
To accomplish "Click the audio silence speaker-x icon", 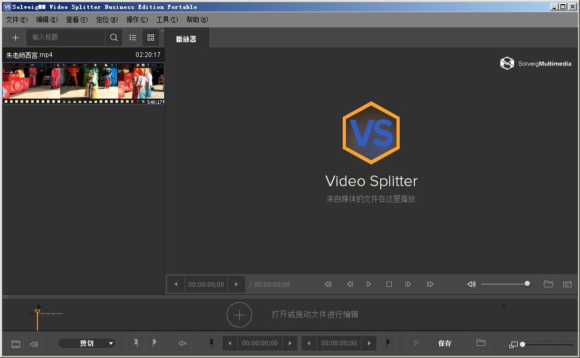I will [182, 343].
